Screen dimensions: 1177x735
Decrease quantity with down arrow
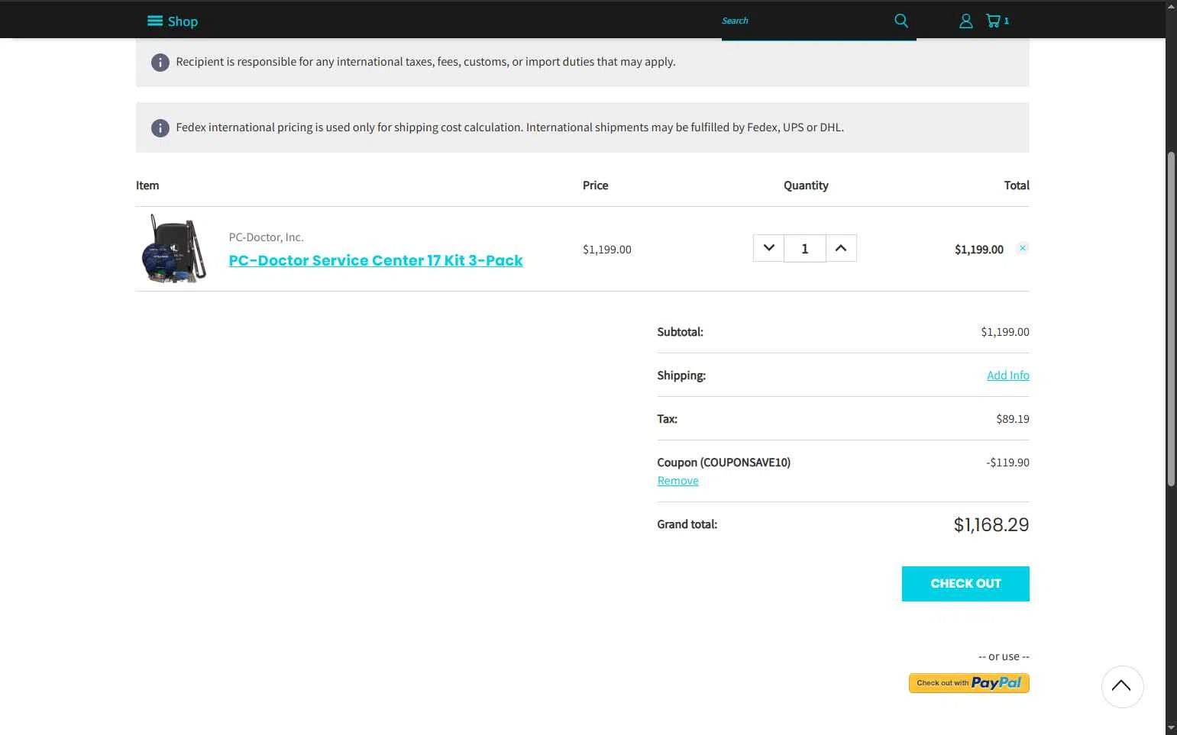[x=769, y=248]
